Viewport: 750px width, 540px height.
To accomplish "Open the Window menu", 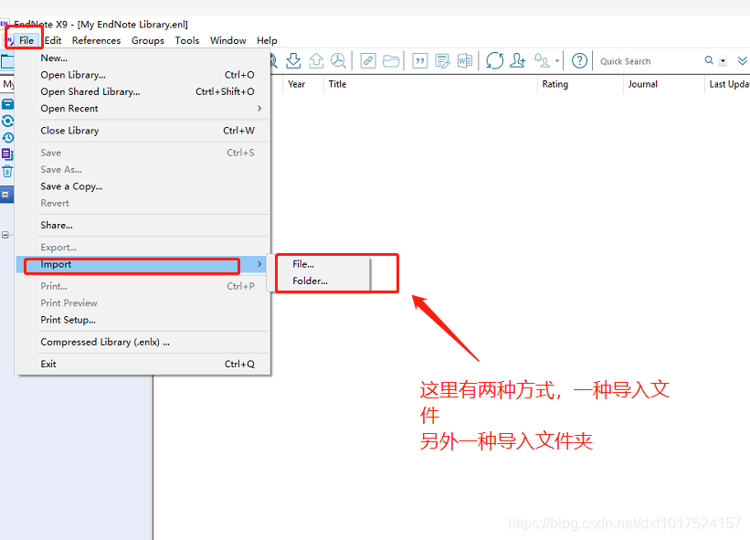I will click(228, 40).
